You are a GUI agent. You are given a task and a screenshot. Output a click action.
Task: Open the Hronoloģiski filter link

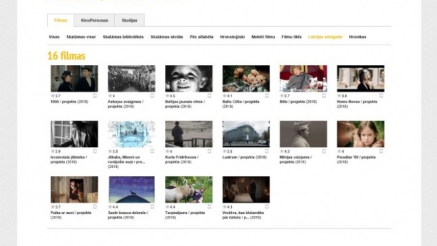232,37
